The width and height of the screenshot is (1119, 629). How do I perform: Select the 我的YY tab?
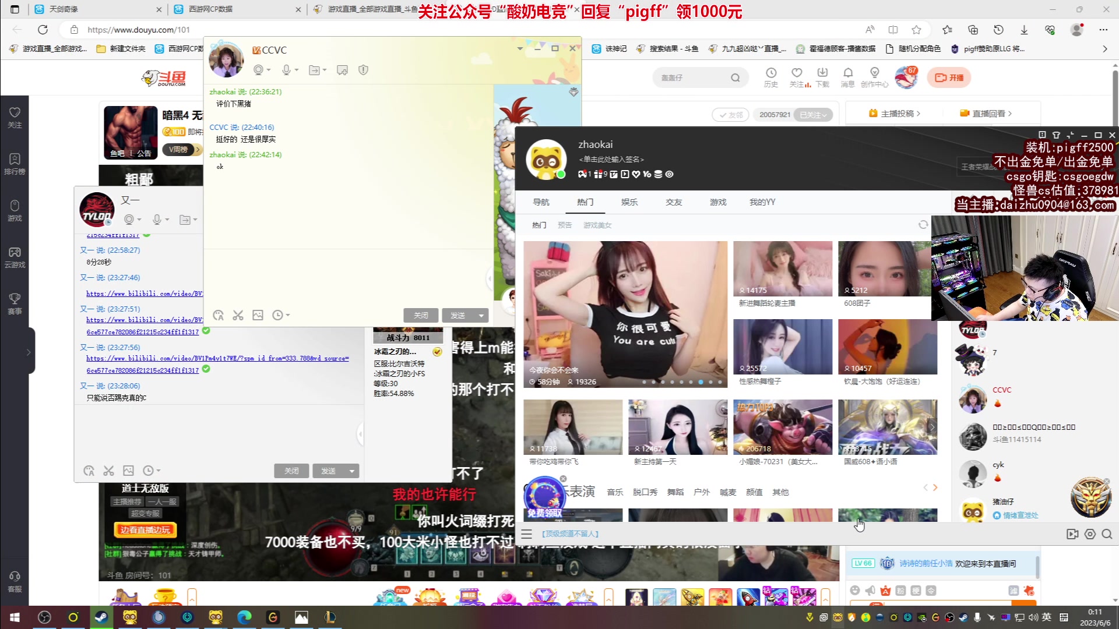point(762,202)
